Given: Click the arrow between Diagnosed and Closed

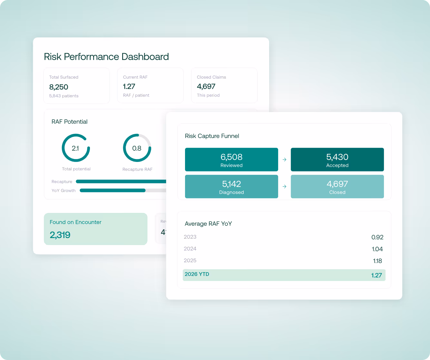Looking at the screenshot, I should (284, 186).
